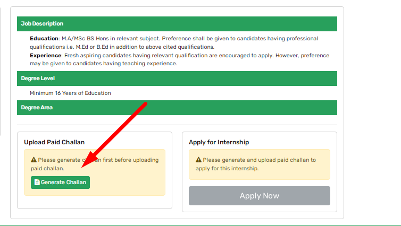Click warning icon in Upload Paid Challan alert

point(34,160)
